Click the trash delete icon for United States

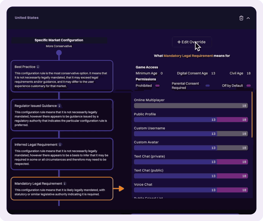241,18
